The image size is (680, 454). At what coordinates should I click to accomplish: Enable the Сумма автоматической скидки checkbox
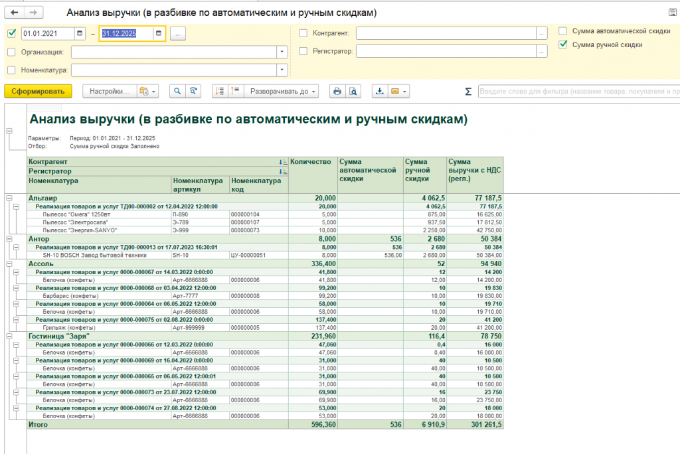point(562,31)
